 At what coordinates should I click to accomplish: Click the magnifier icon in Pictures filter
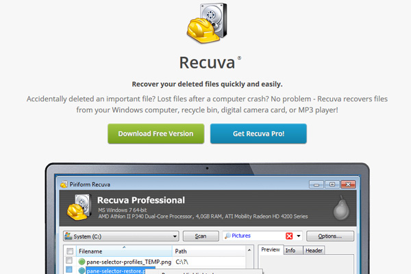click(x=227, y=236)
